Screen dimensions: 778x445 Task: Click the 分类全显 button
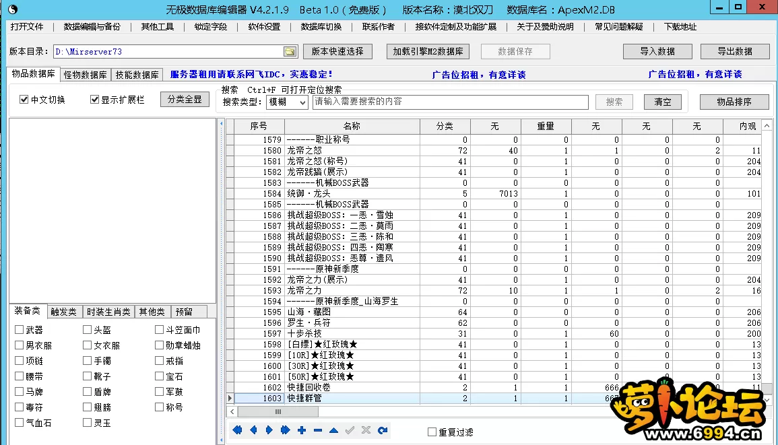185,99
